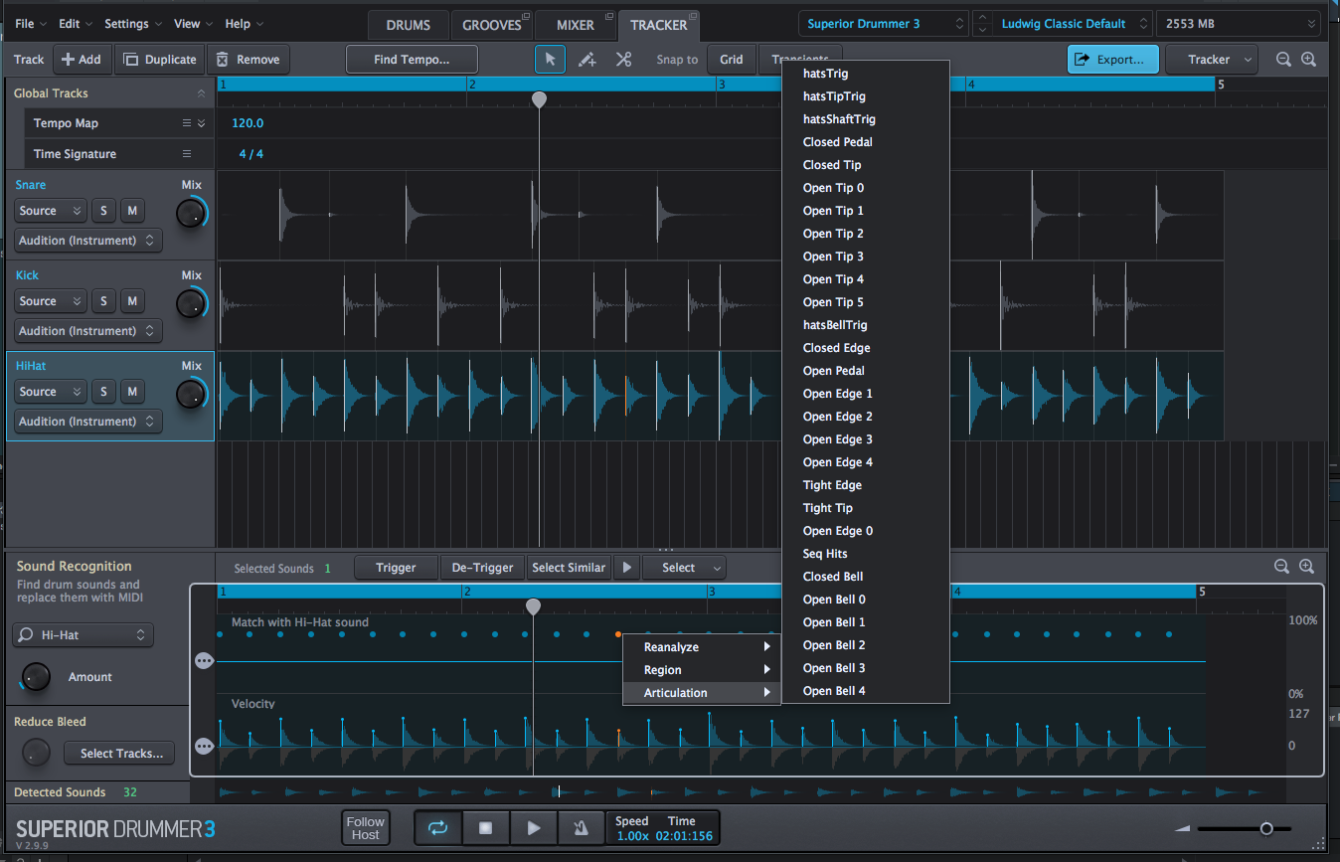The width and height of the screenshot is (1340, 862).
Task: Switch to the MIXER tab
Action: (x=576, y=26)
